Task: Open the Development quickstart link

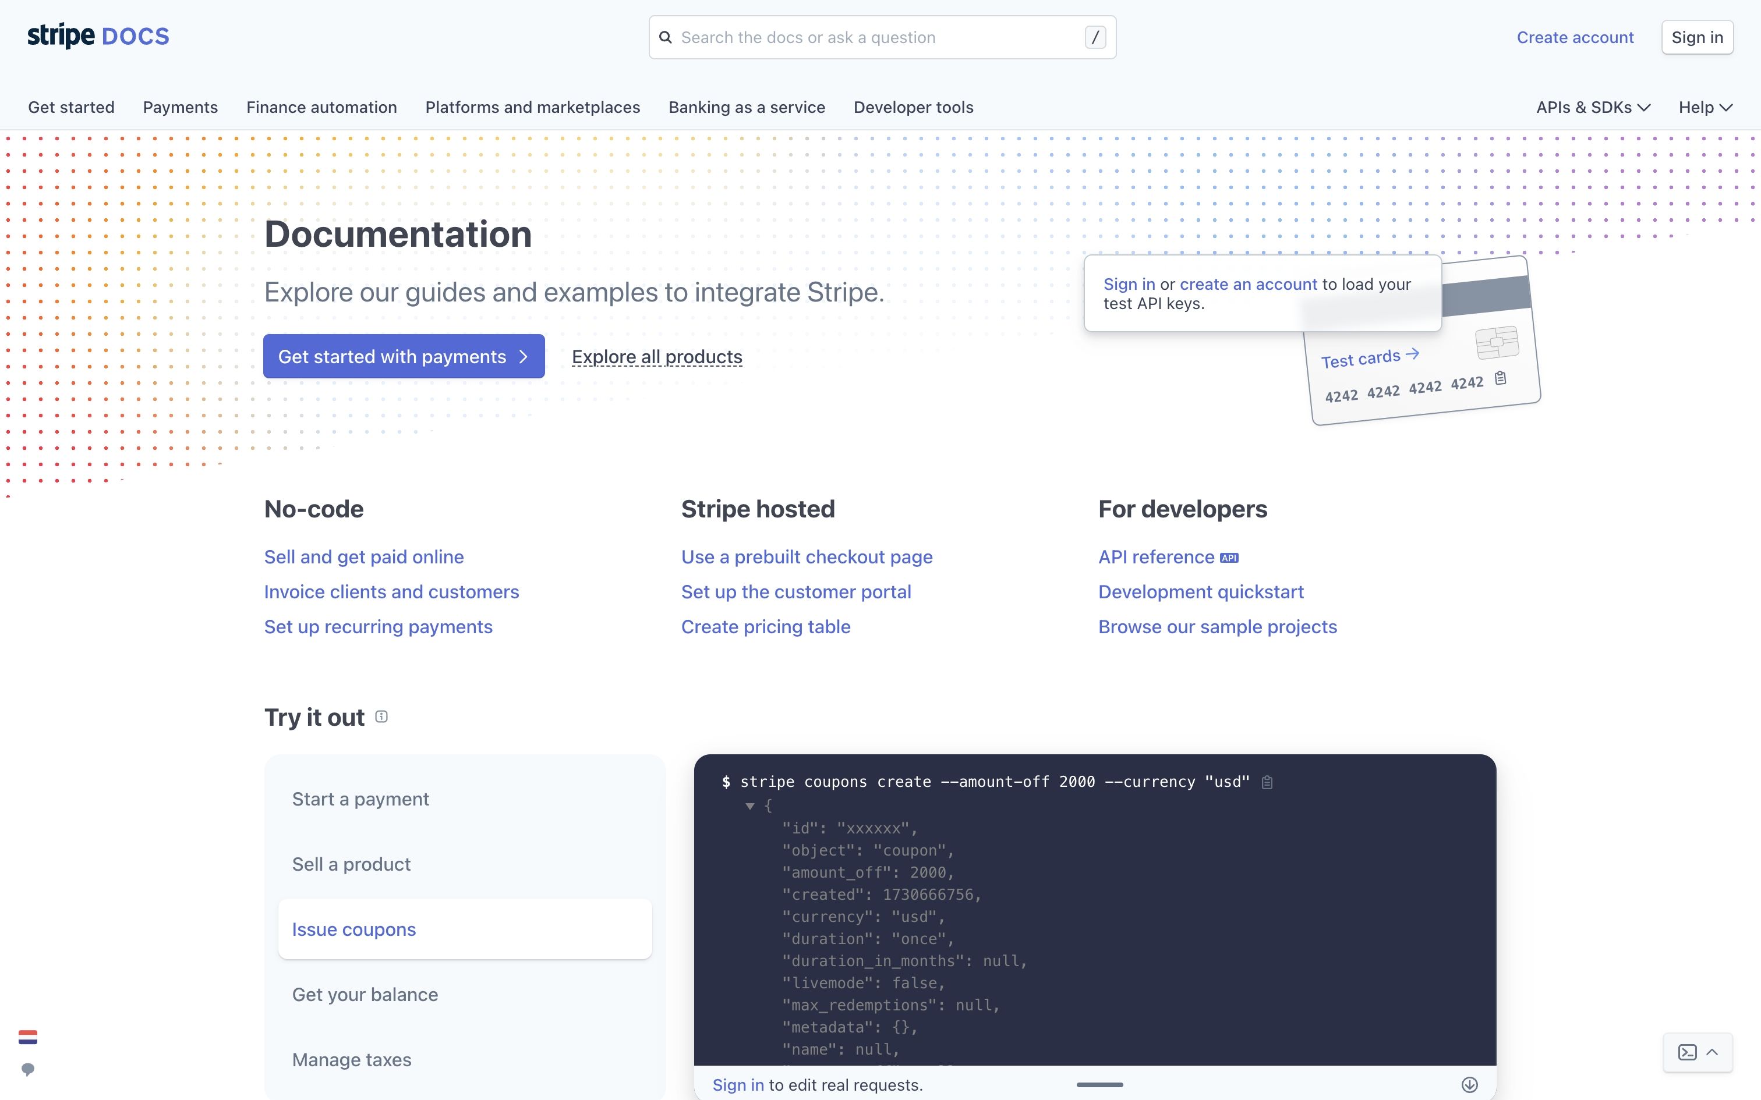Action: pyautogui.click(x=1201, y=592)
